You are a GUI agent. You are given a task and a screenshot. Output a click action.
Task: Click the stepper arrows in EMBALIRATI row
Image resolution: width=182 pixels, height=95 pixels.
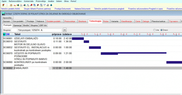50,68
